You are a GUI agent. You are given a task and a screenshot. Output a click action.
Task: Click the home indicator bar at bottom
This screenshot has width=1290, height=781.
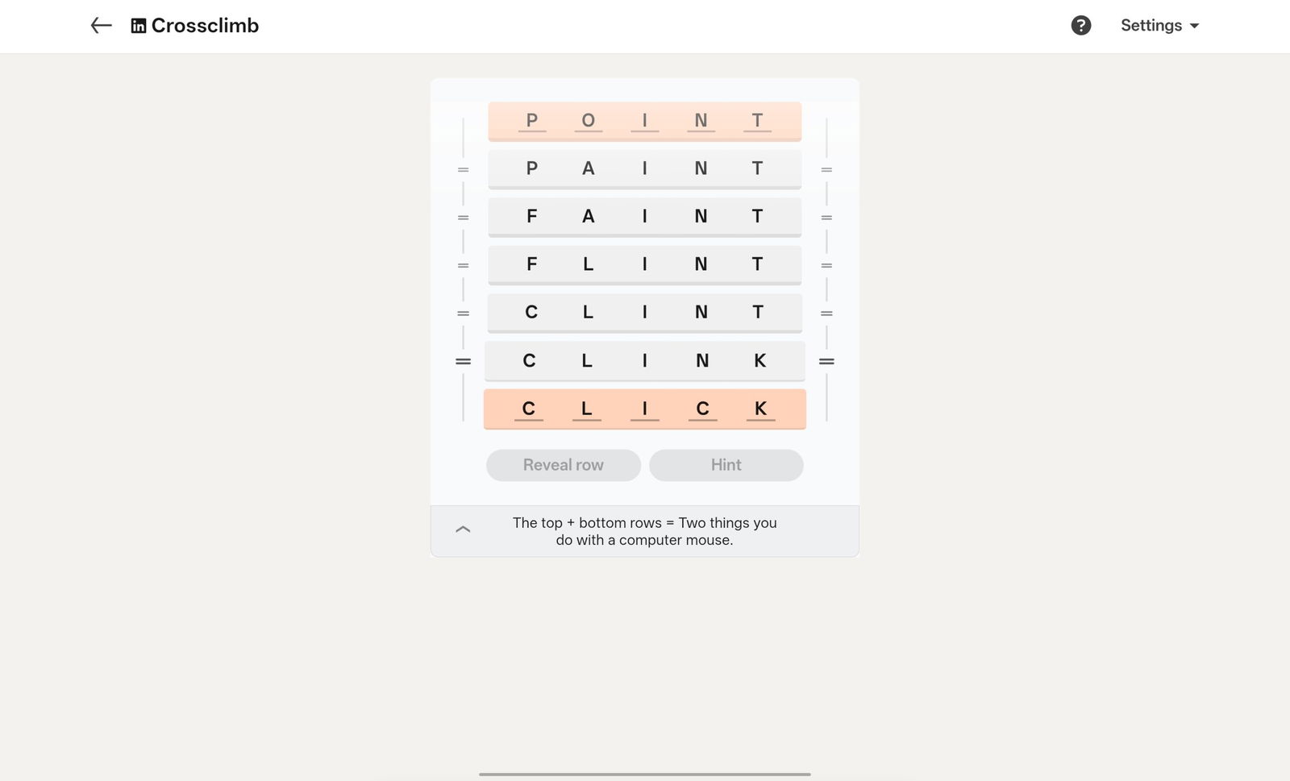click(x=644, y=774)
